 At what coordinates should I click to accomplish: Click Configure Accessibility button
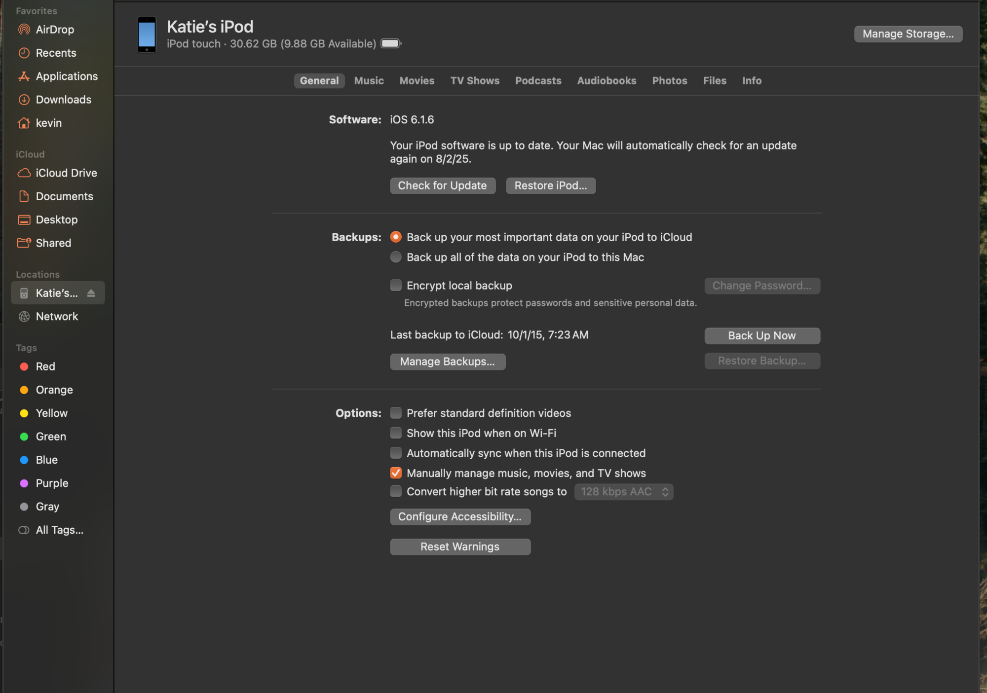click(x=460, y=517)
